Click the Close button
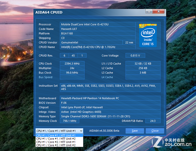196x151 pixels. [155, 131]
